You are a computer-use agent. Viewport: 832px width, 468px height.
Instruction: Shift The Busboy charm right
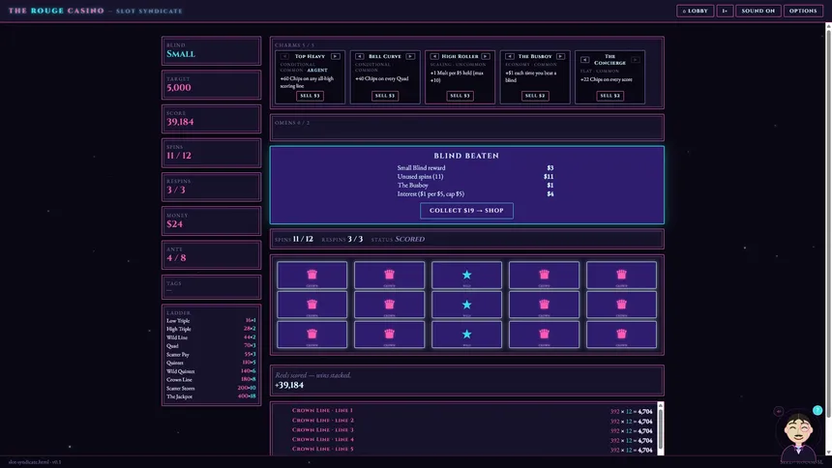coord(560,56)
